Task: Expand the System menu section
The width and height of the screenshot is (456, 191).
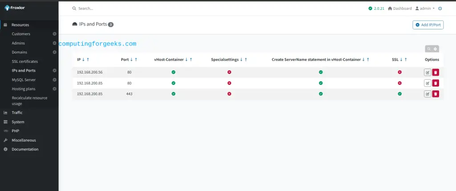Action: 18,122
